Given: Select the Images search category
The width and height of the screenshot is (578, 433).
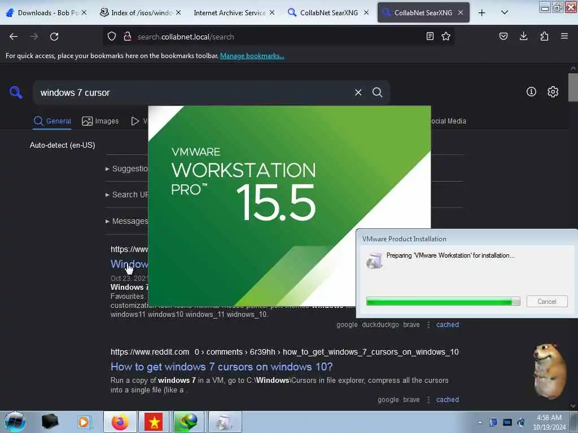Looking at the screenshot, I should click(x=100, y=121).
